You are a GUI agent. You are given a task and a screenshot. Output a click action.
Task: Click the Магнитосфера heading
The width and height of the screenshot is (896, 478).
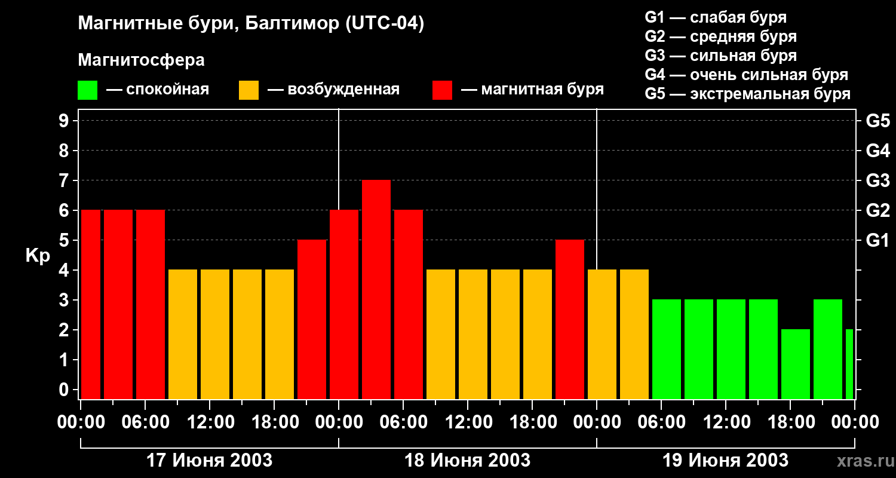point(141,60)
